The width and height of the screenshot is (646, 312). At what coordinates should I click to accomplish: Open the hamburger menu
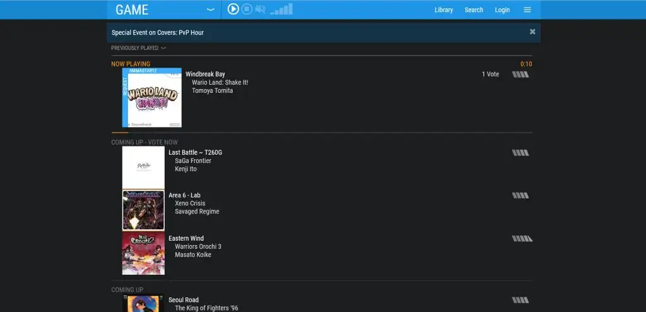point(527,10)
